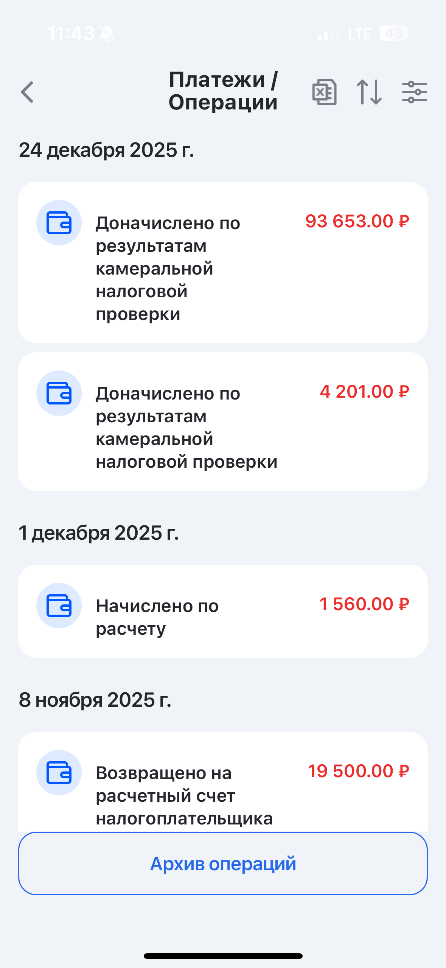This screenshot has height=968, width=446.
Task: Tap the 19 500.00 ₽ amount
Action: [x=358, y=771]
